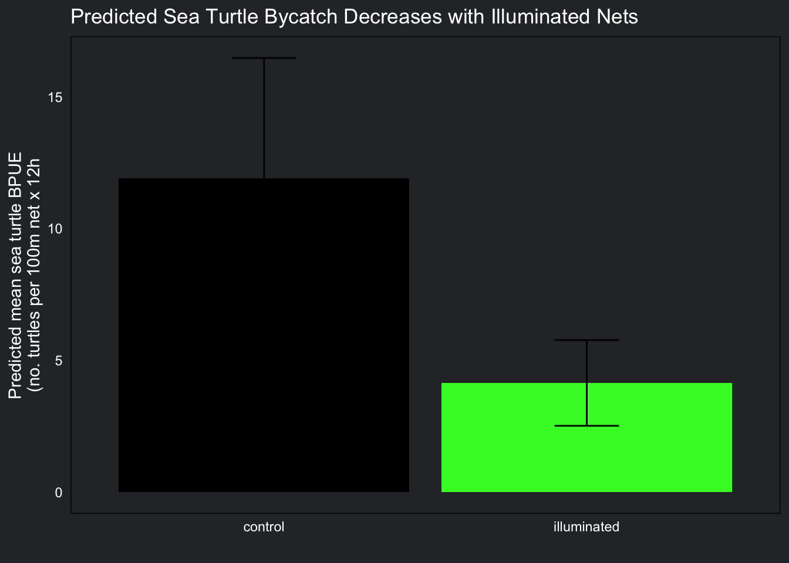Click top cap of illuminated error bar
Screen dimensions: 789x563
coord(586,340)
